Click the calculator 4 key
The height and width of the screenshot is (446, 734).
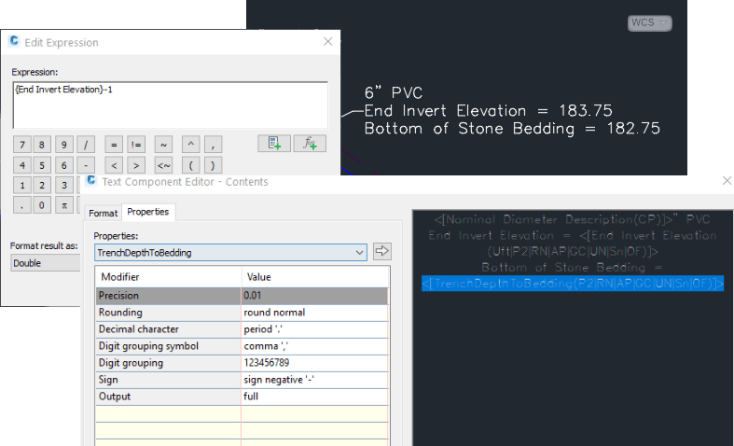click(x=22, y=165)
